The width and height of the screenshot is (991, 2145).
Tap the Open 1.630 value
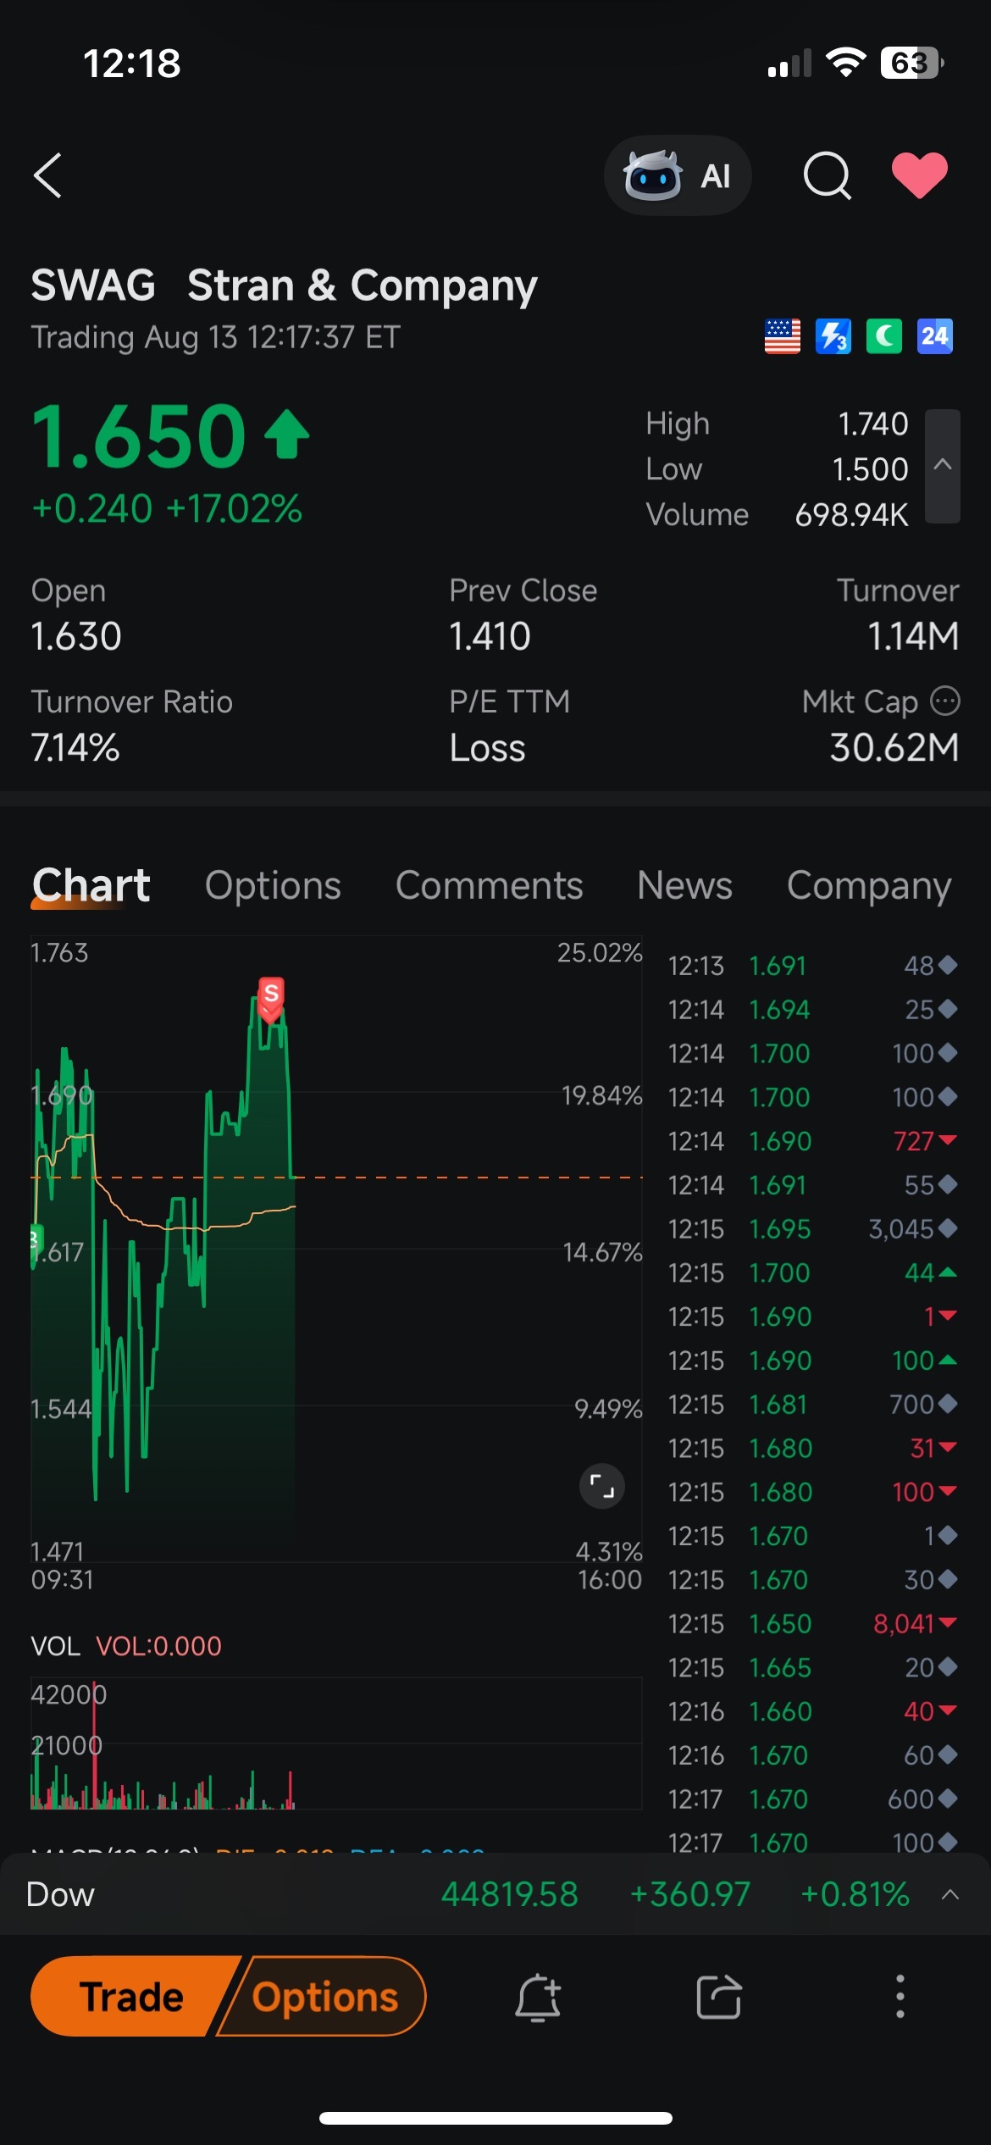[76, 636]
